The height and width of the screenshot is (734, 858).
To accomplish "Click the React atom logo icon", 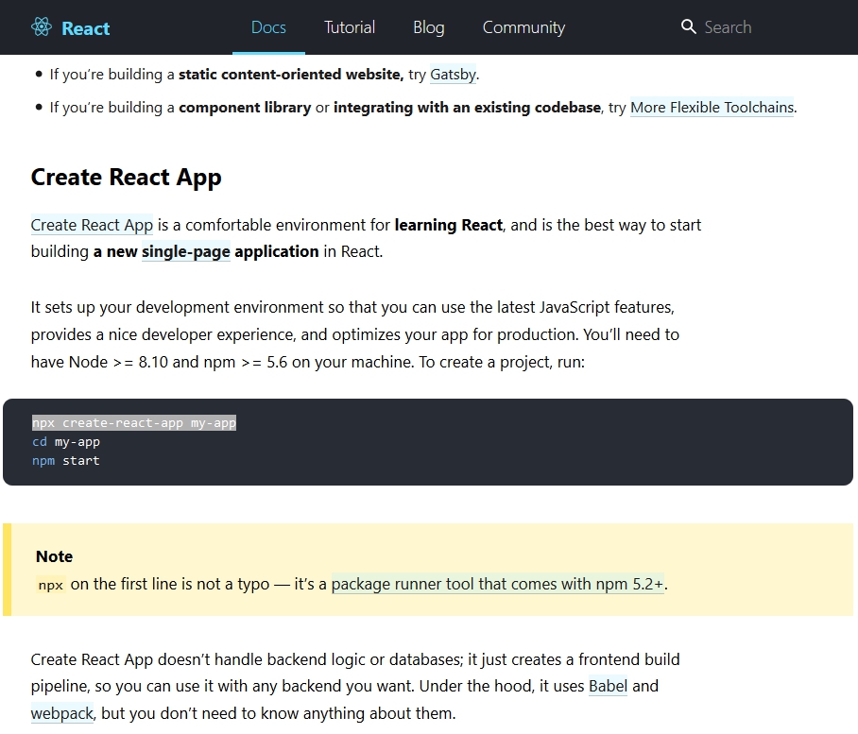I will 42,26.
